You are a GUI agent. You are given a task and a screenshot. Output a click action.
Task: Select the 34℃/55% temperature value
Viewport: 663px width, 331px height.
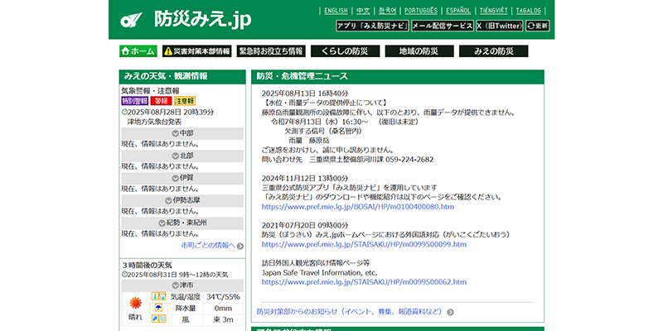pos(223,297)
